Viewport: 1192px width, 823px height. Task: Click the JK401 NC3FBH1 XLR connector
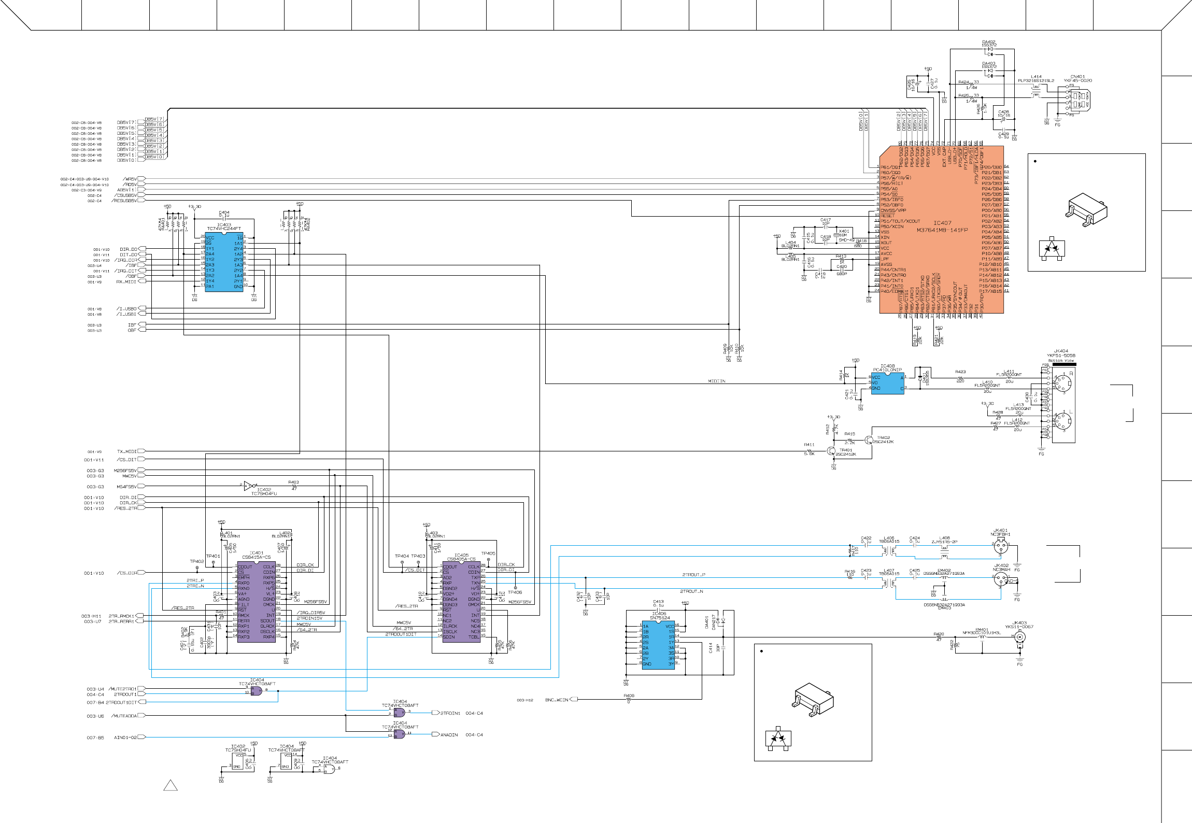coord(1001,546)
